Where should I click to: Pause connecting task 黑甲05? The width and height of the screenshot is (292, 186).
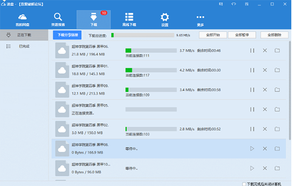252,109
